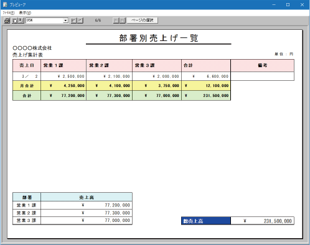The height and width of the screenshot is (245, 310).
Task: Click the previewer app icon in title bar
Action: (5, 4)
